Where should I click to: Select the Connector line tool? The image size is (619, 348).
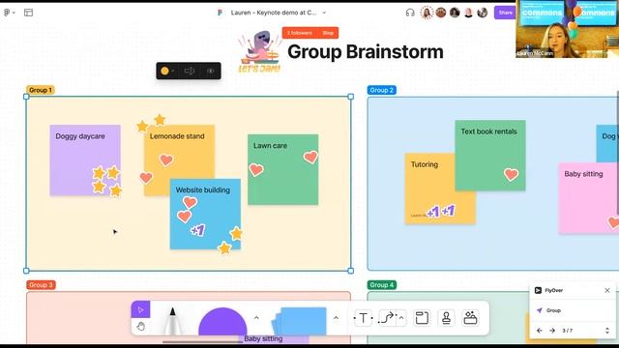(387, 318)
